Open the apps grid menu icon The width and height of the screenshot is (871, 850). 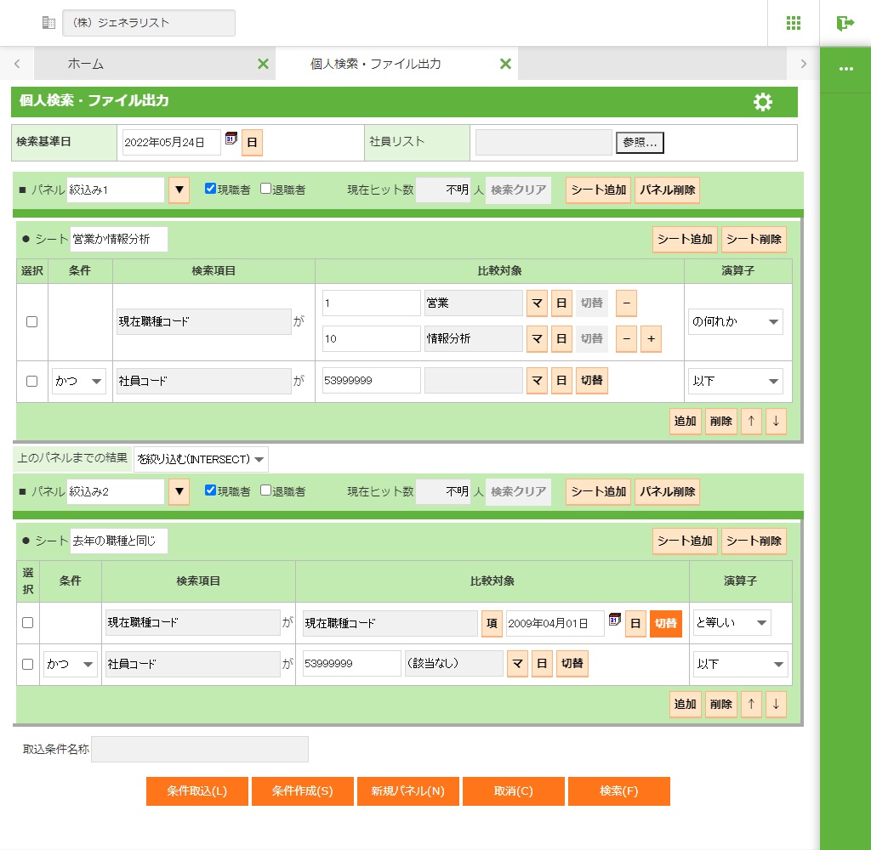tap(794, 23)
